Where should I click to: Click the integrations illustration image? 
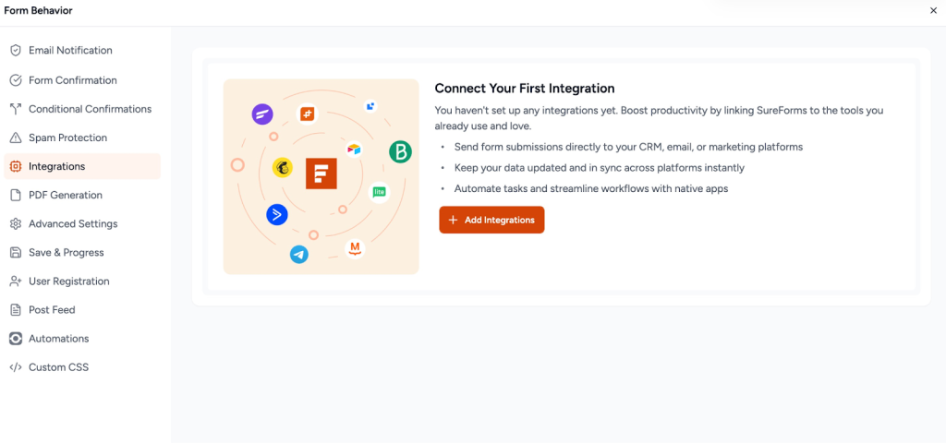pos(321,176)
